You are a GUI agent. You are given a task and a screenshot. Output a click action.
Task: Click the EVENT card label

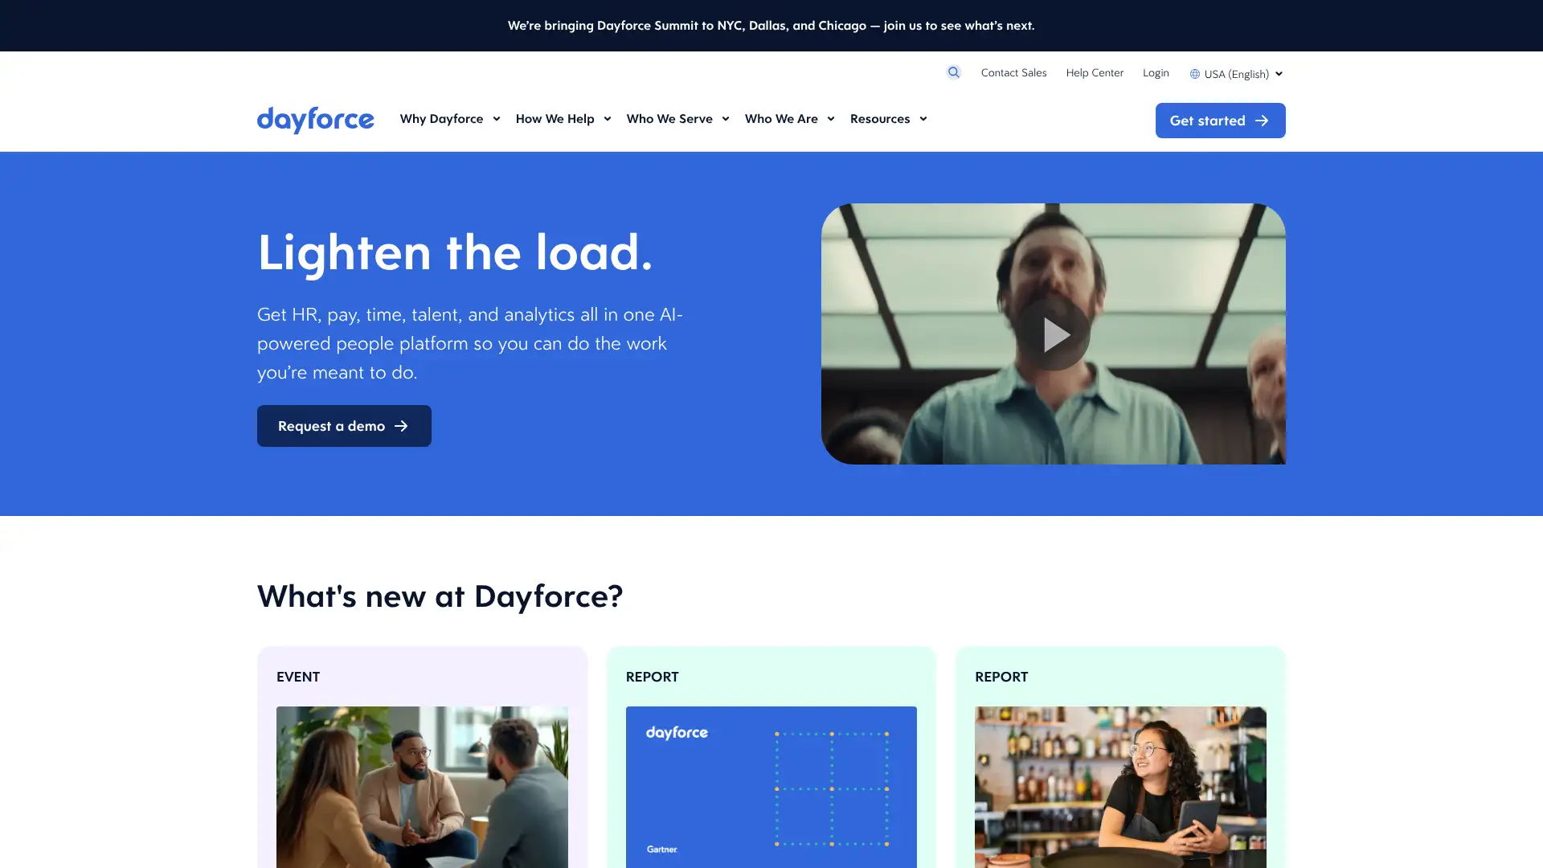click(x=298, y=677)
